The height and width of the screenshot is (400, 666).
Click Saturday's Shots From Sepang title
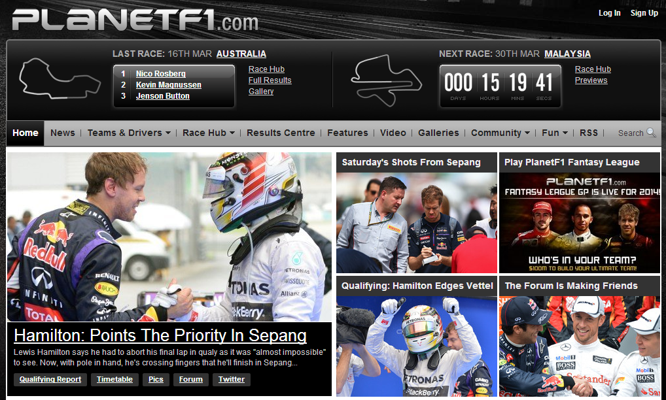point(411,163)
